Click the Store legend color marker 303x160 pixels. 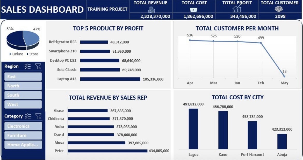pos(27,54)
